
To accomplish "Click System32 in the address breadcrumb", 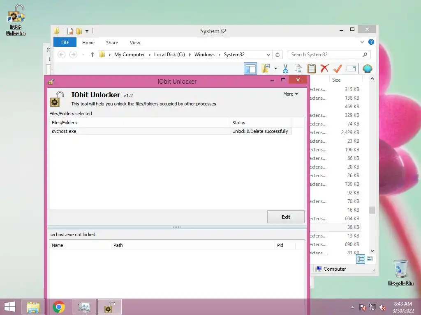I will point(234,55).
